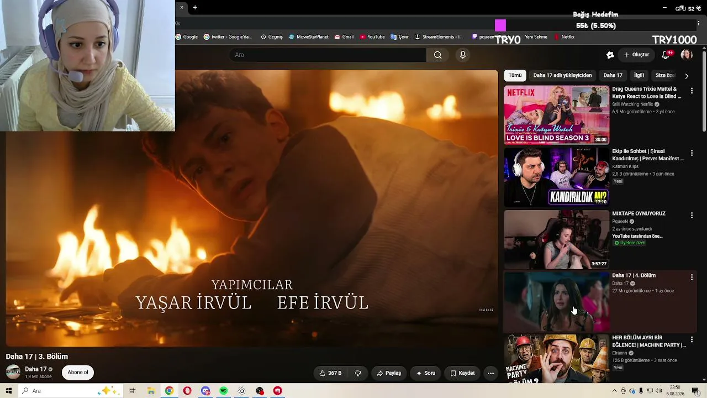Image resolution: width=707 pixels, height=398 pixels.
Task: Open options for Ekip ile Sohbet video
Action: coord(692,153)
